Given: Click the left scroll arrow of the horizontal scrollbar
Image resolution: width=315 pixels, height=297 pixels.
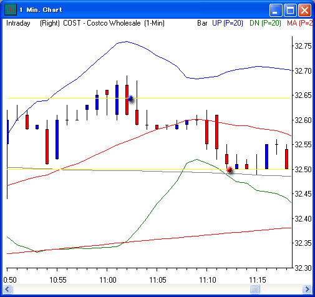Looking at the screenshot, I should pos(7,289).
